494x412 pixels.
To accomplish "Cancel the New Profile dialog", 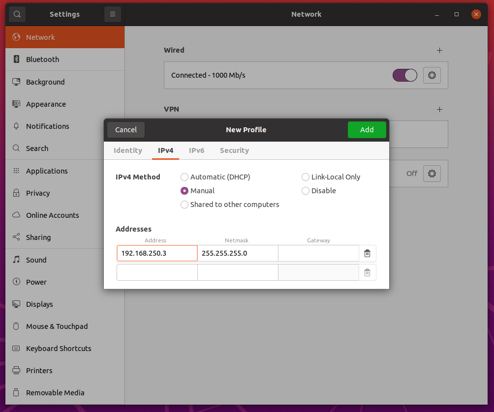I will (x=125, y=129).
